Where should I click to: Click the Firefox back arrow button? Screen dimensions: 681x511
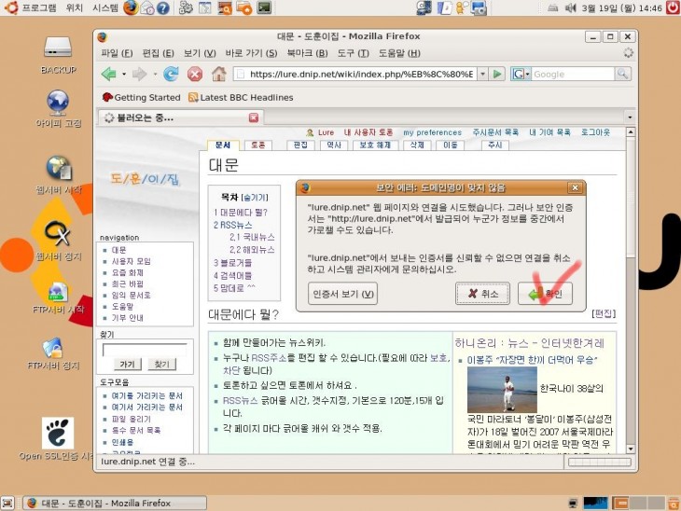coord(108,74)
